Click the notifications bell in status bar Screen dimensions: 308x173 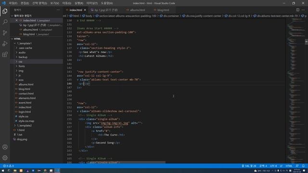pos(303,166)
